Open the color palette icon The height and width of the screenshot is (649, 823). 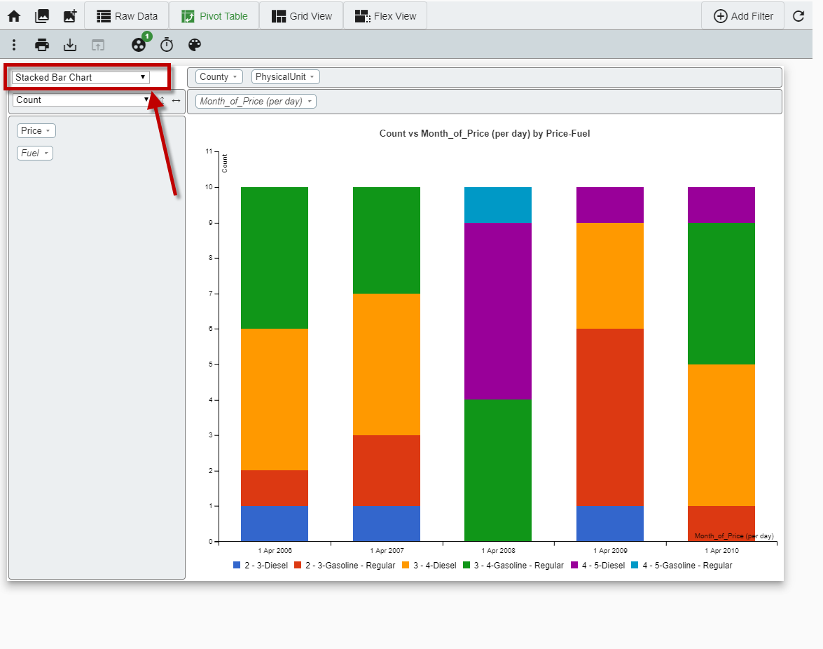[194, 44]
